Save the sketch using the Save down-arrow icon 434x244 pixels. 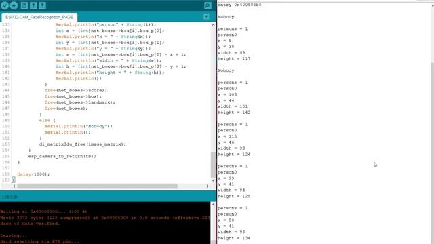42,5
